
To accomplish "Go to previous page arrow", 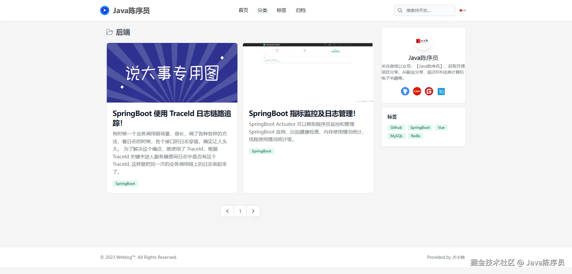I will coord(227,211).
